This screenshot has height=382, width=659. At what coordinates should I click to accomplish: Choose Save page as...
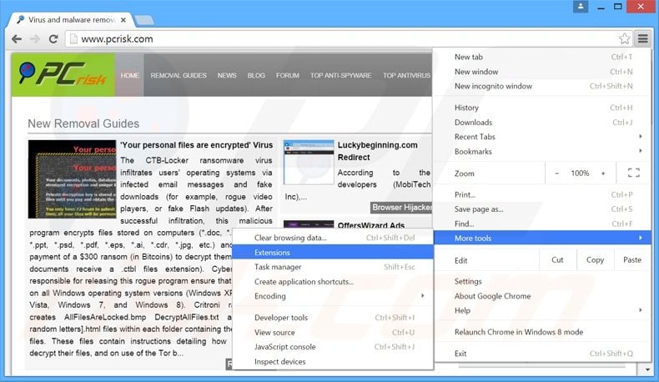(x=542, y=209)
